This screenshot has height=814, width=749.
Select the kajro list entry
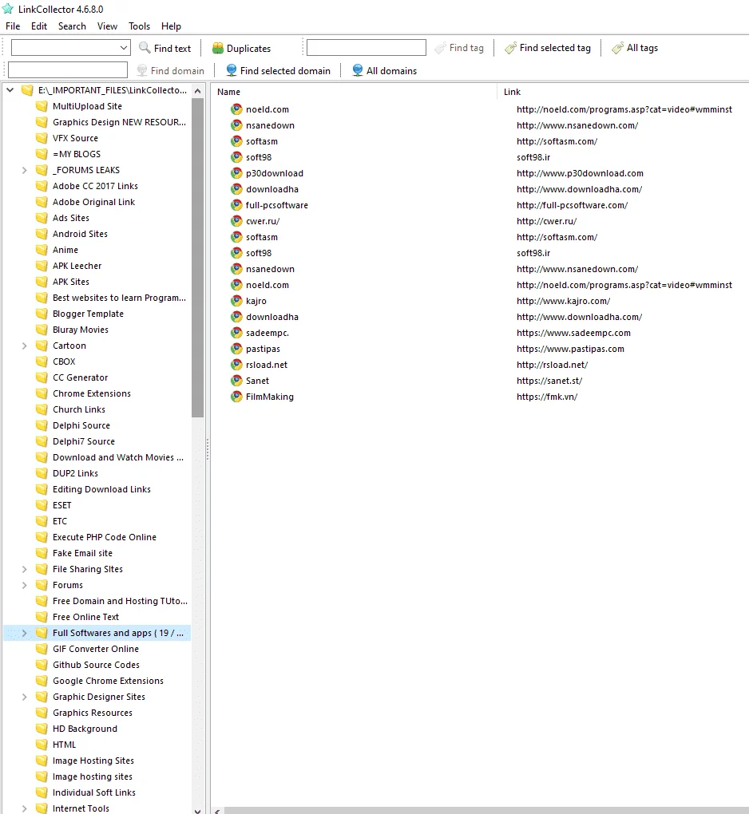pos(256,301)
